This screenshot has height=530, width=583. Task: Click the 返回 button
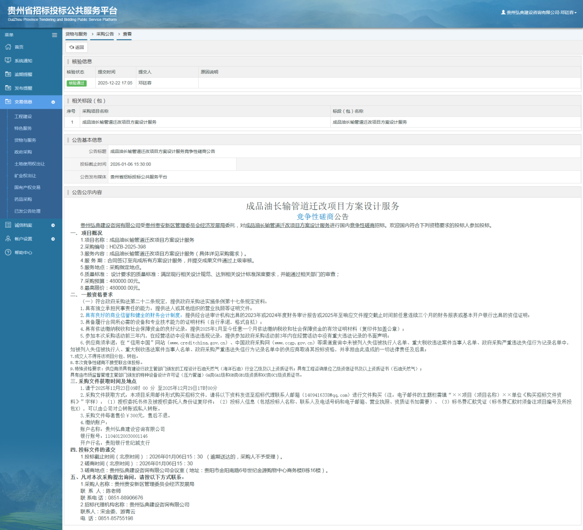pyautogui.click(x=76, y=47)
